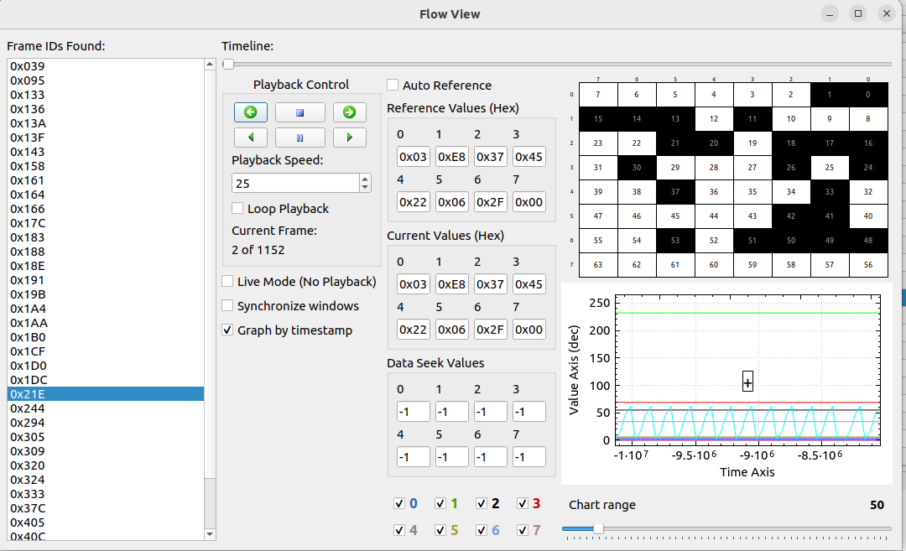The image size is (906, 551).
Task: Increase playback speed with up stepper arrow
Action: 365,179
